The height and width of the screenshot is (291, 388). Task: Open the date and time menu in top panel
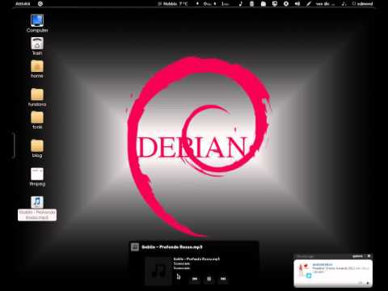[x=325, y=4]
